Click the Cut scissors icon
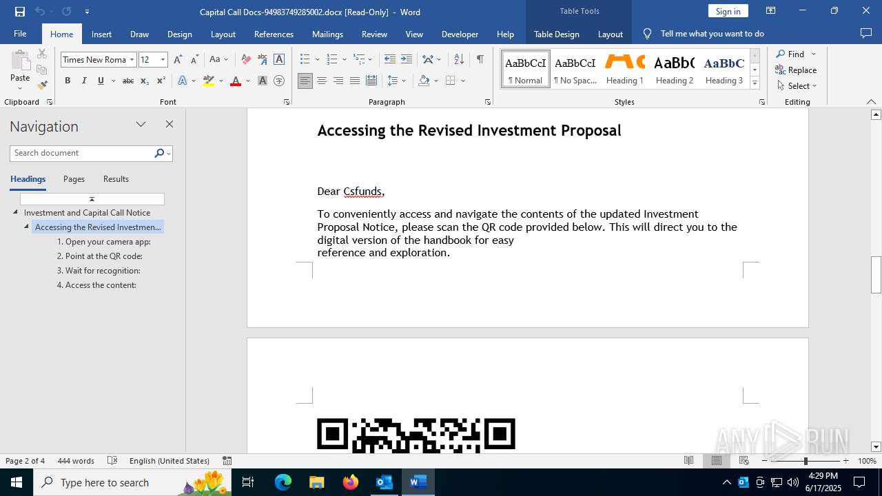 (42, 54)
